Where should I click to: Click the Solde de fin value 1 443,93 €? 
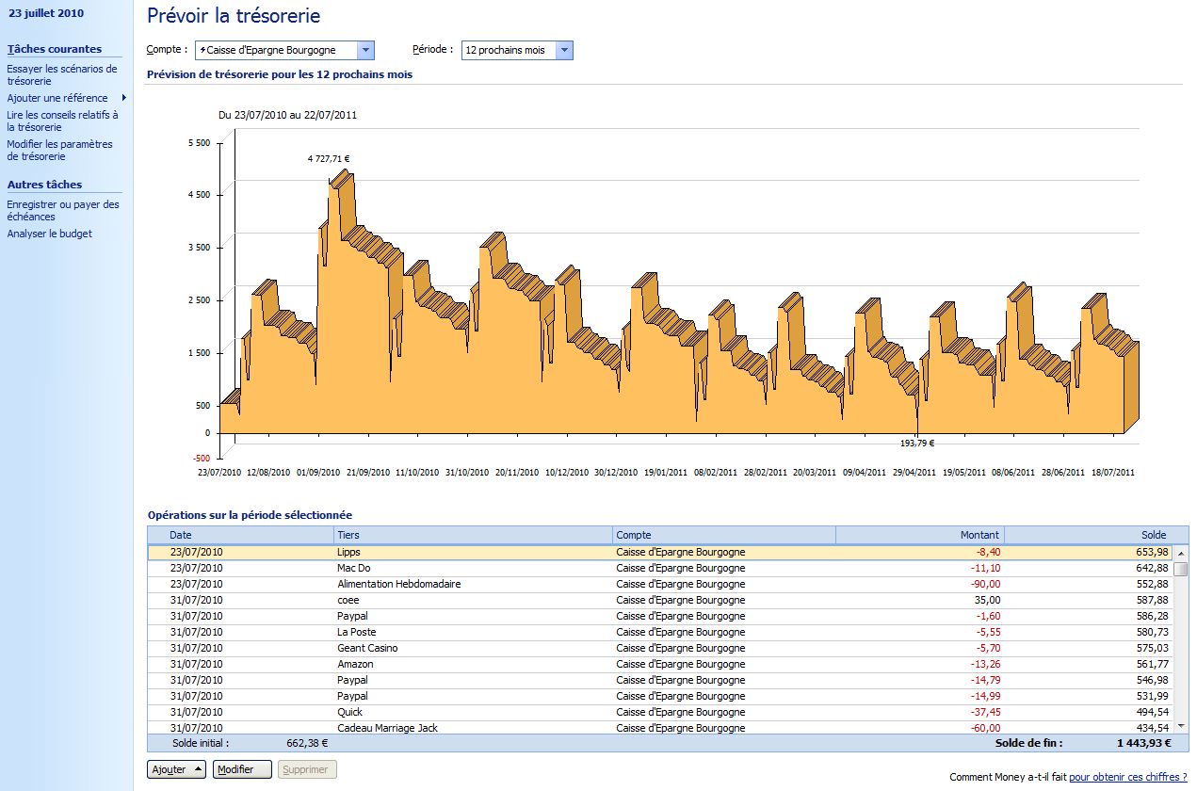pyautogui.click(x=1142, y=743)
